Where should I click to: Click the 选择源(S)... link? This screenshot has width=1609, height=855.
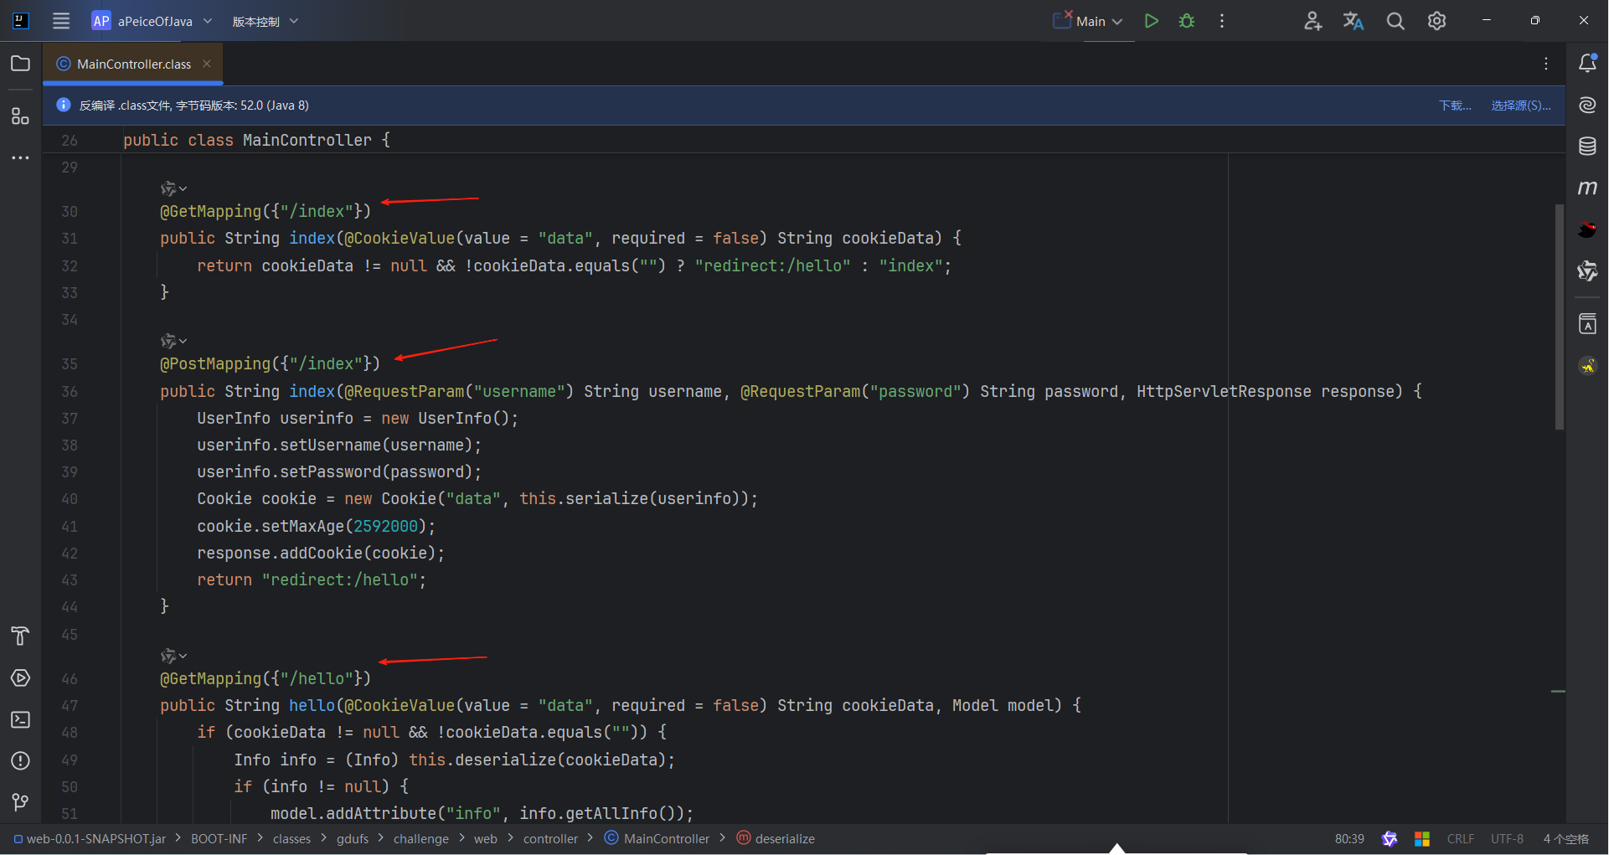[x=1521, y=106]
